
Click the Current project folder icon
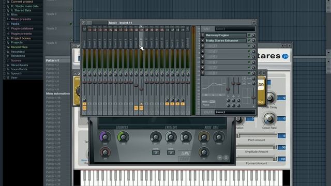[8, 2]
